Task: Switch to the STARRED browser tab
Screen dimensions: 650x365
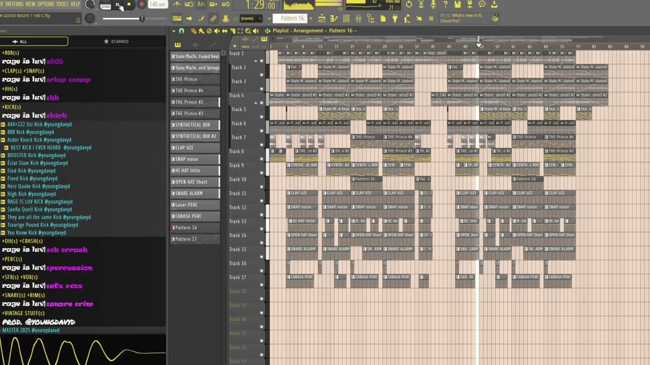Action: (x=116, y=42)
